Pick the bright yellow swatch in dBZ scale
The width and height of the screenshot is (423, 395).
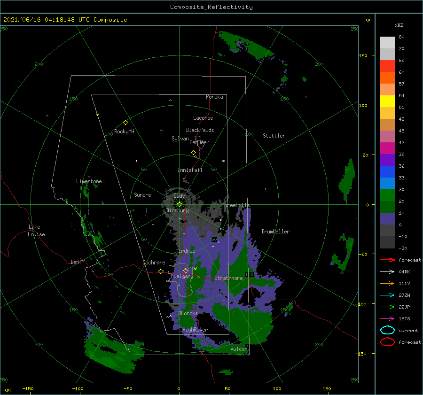coord(387,101)
